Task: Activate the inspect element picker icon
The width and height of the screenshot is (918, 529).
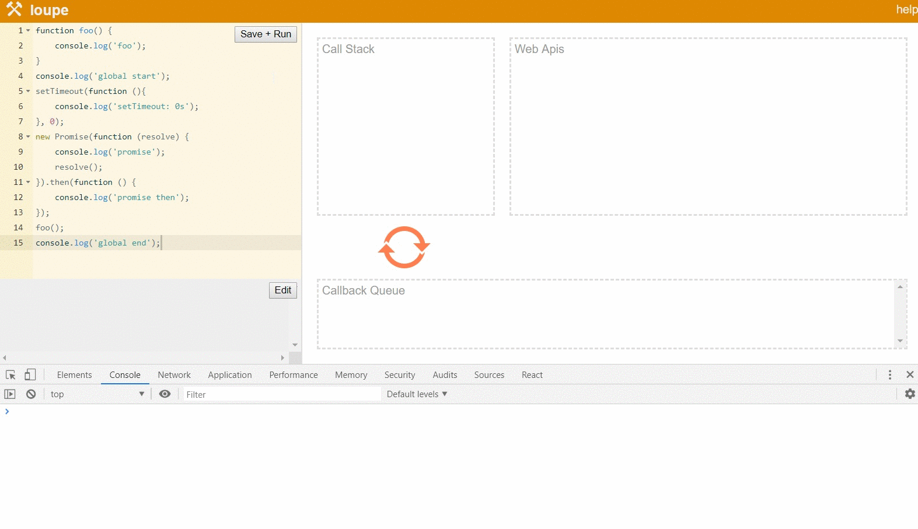Action: pos(11,375)
